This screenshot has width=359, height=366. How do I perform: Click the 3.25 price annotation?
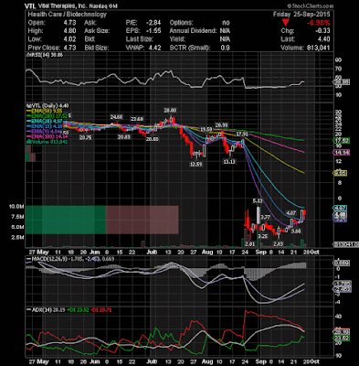tap(262, 236)
